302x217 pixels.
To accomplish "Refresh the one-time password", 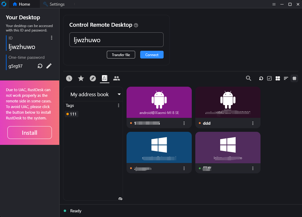I will [x=40, y=66].
